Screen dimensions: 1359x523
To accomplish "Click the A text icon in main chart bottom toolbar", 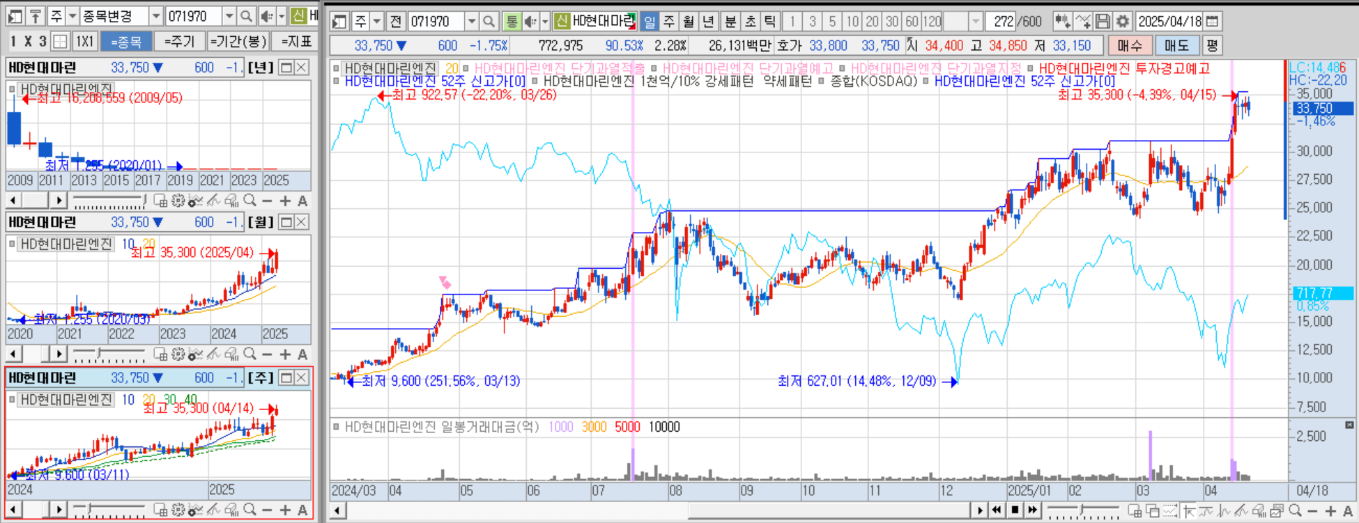I will [1348, 511].
